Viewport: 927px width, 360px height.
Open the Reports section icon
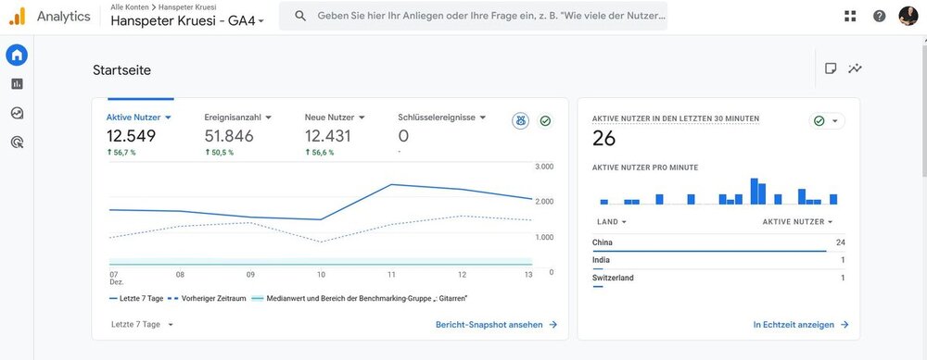click(x=17, y=84)
